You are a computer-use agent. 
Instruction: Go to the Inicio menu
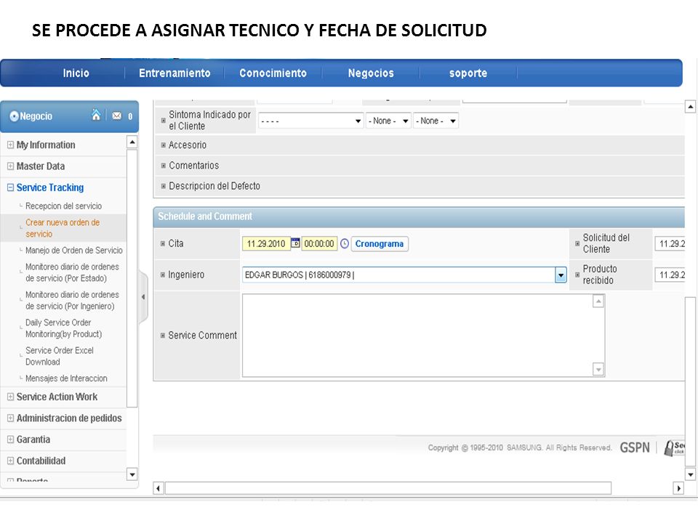(76, 73)
